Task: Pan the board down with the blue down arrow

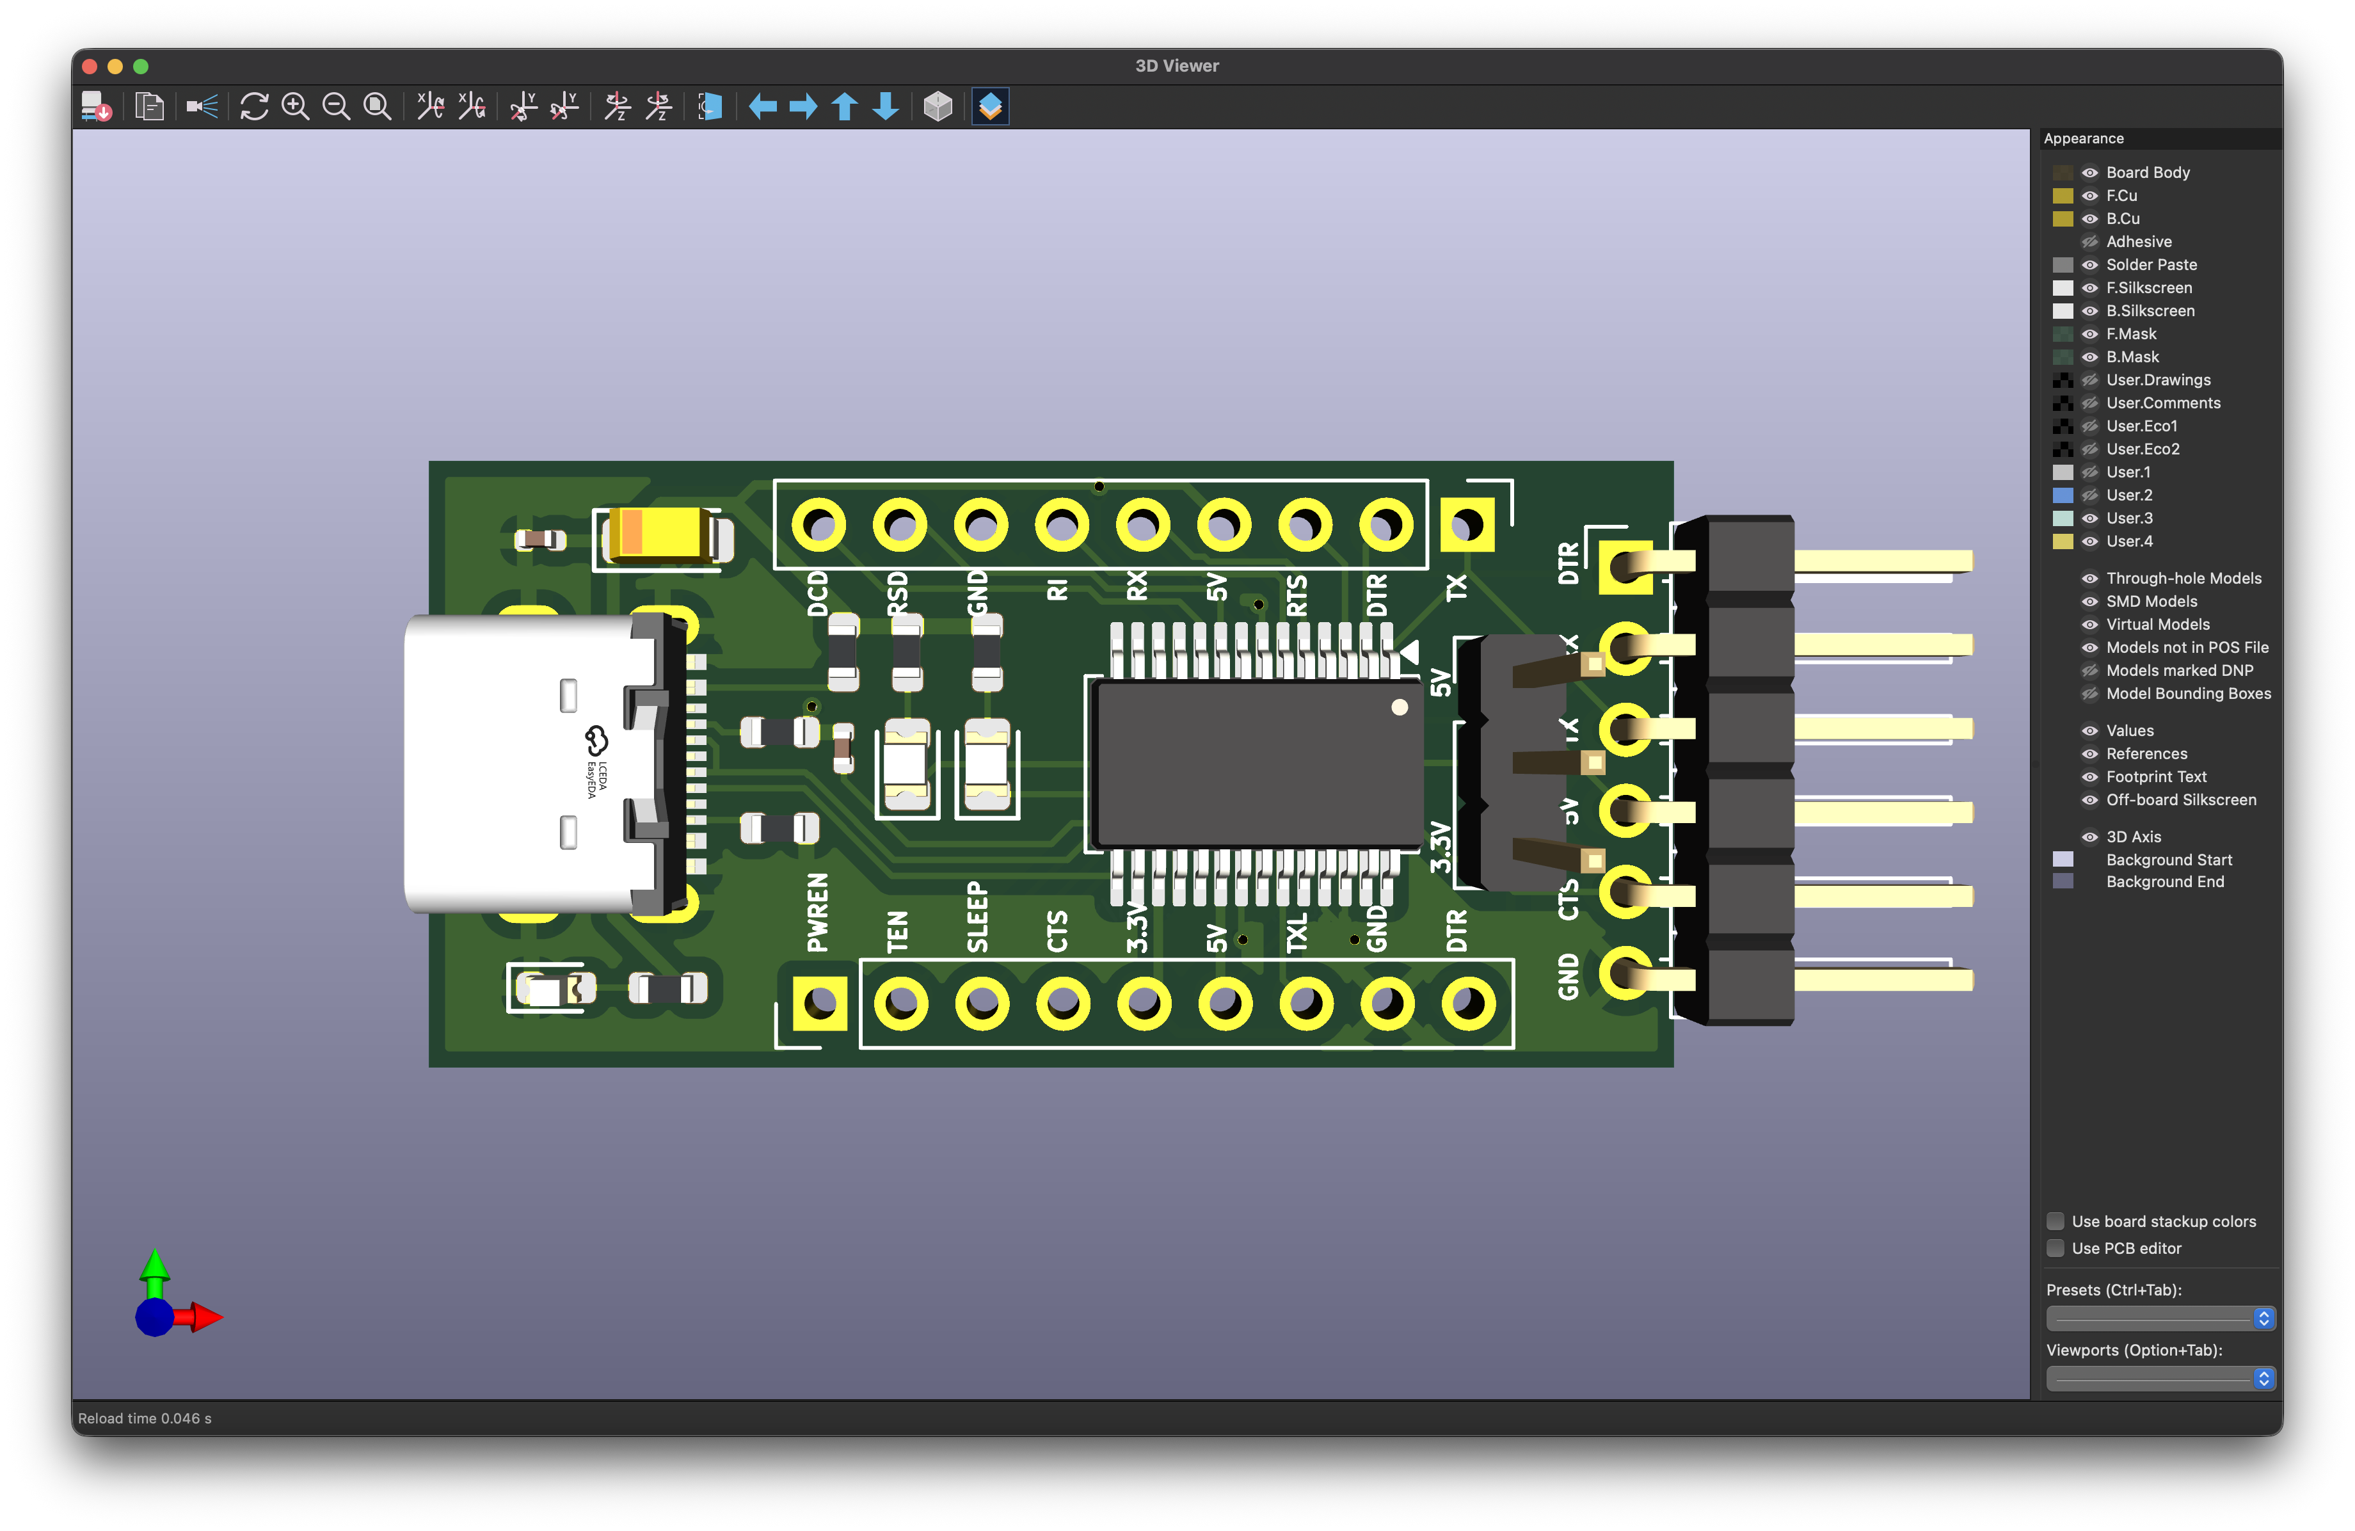Action: point(886,106)
